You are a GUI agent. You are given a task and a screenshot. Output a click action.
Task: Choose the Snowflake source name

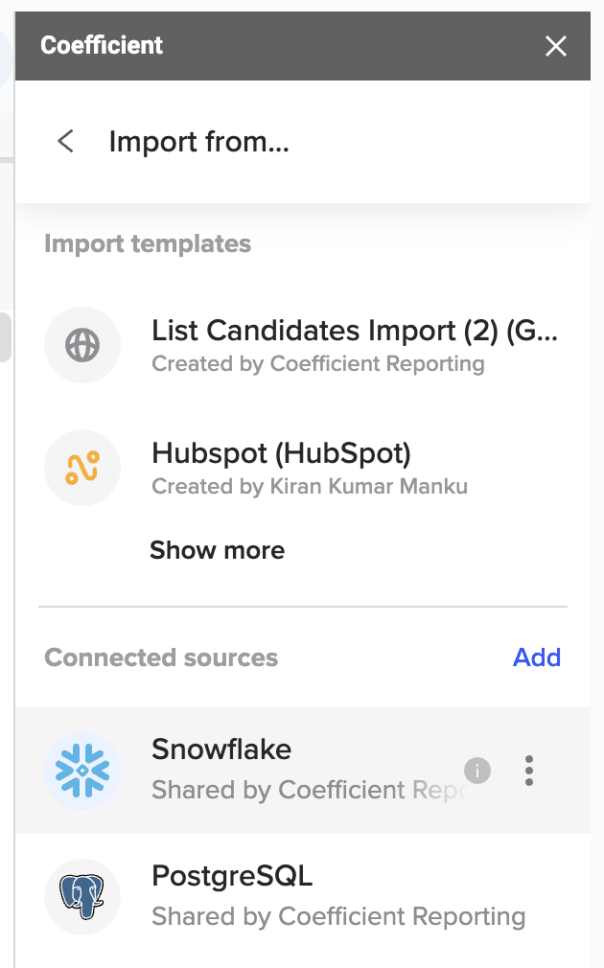pyautogui.click(x=221, y=749)
